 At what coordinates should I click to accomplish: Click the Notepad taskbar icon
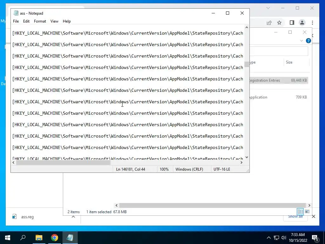(x=70, y=238)
